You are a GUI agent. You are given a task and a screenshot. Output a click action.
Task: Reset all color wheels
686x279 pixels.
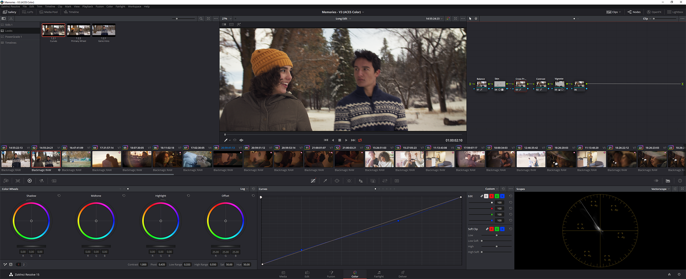click(x=253, y=189)
